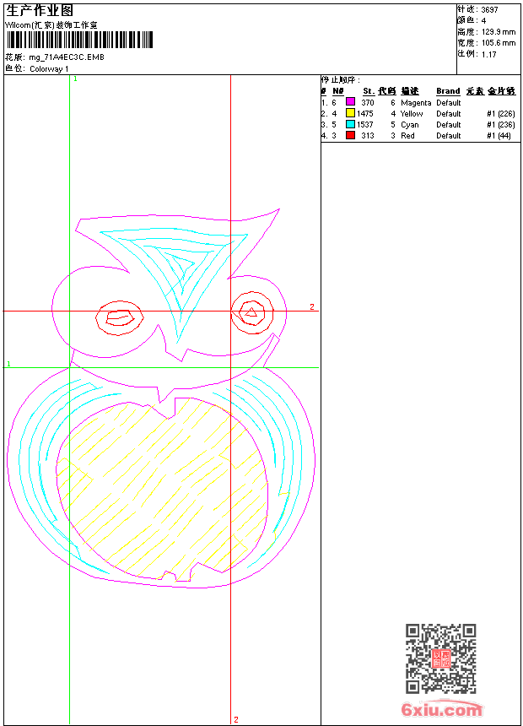Click the owl's right red eye with triangle

point(251,312)
